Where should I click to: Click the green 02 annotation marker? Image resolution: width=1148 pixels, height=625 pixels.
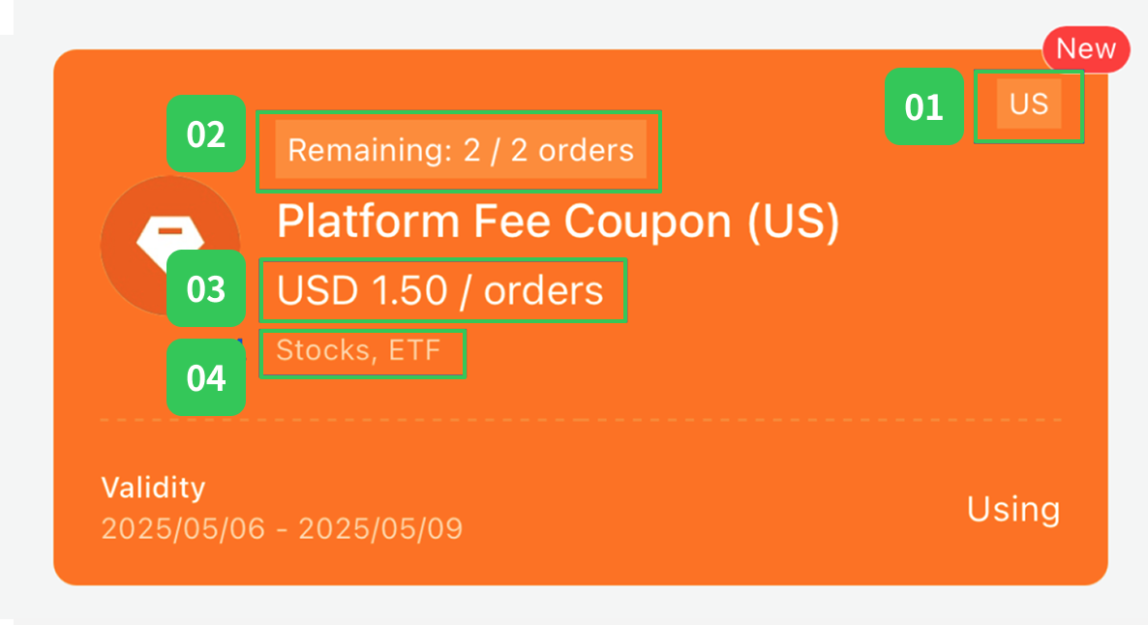coord(206,134)
